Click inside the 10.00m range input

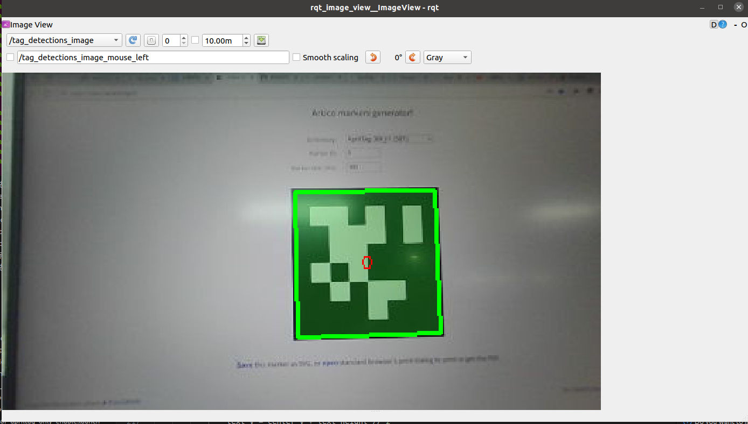click(x=222, y=40)
